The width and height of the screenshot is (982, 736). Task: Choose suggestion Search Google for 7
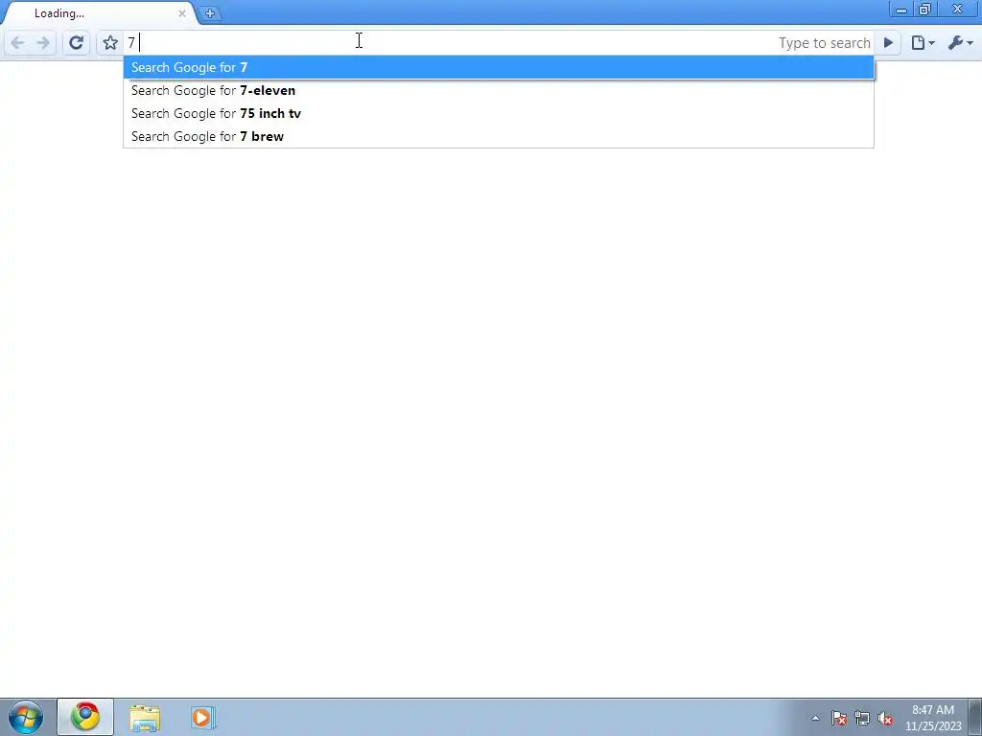click(x=499, y=68)
